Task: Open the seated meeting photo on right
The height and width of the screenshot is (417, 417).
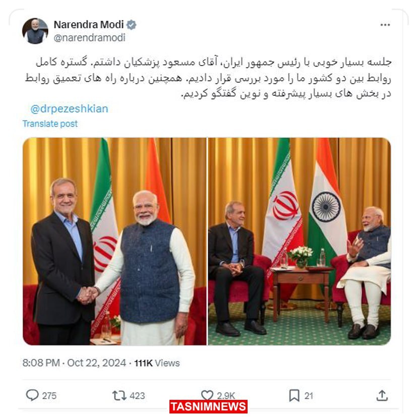Action: pos(299,241)
